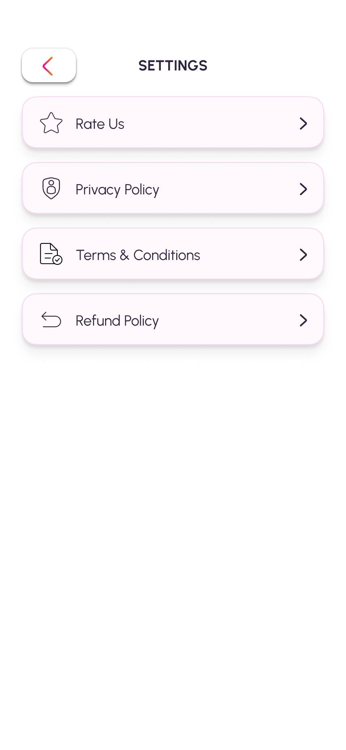Open the Rate Us label
The image size is (346, 750).
[x=100, y=124]
